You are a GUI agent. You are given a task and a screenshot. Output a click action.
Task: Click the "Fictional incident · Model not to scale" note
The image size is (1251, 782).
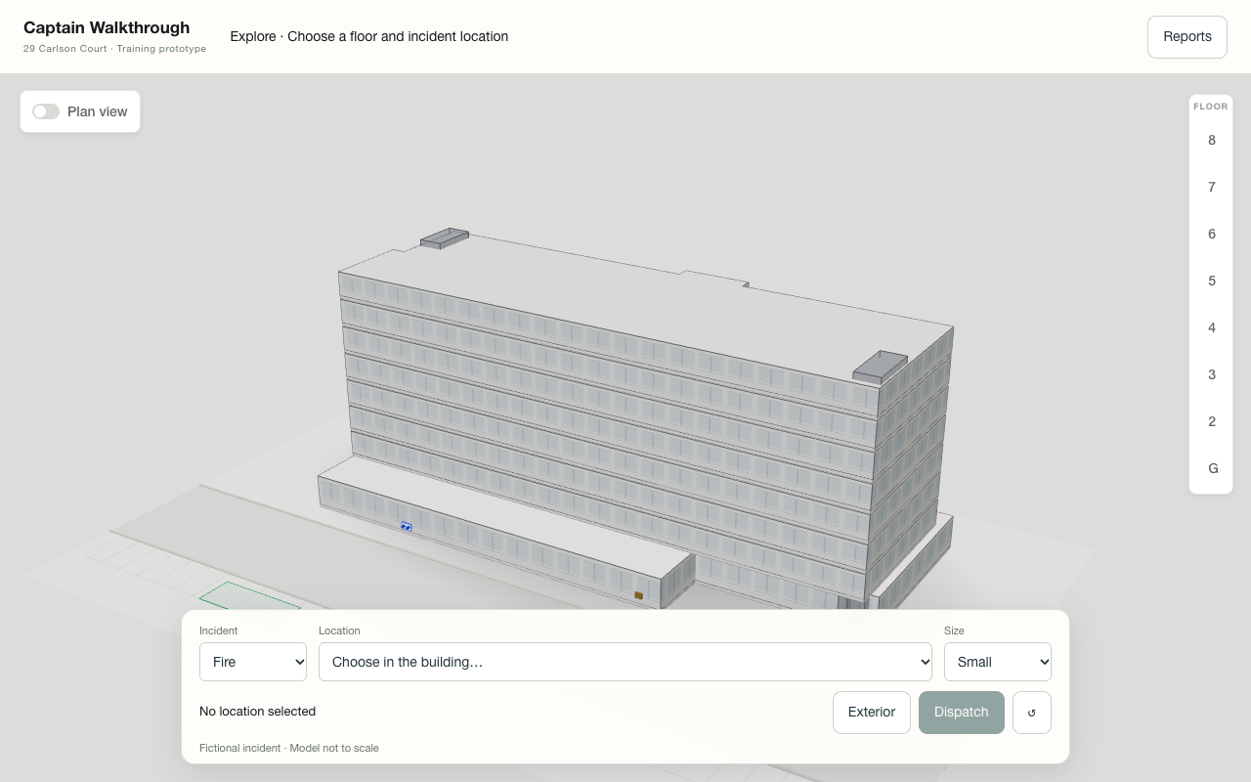coord(289,748)
